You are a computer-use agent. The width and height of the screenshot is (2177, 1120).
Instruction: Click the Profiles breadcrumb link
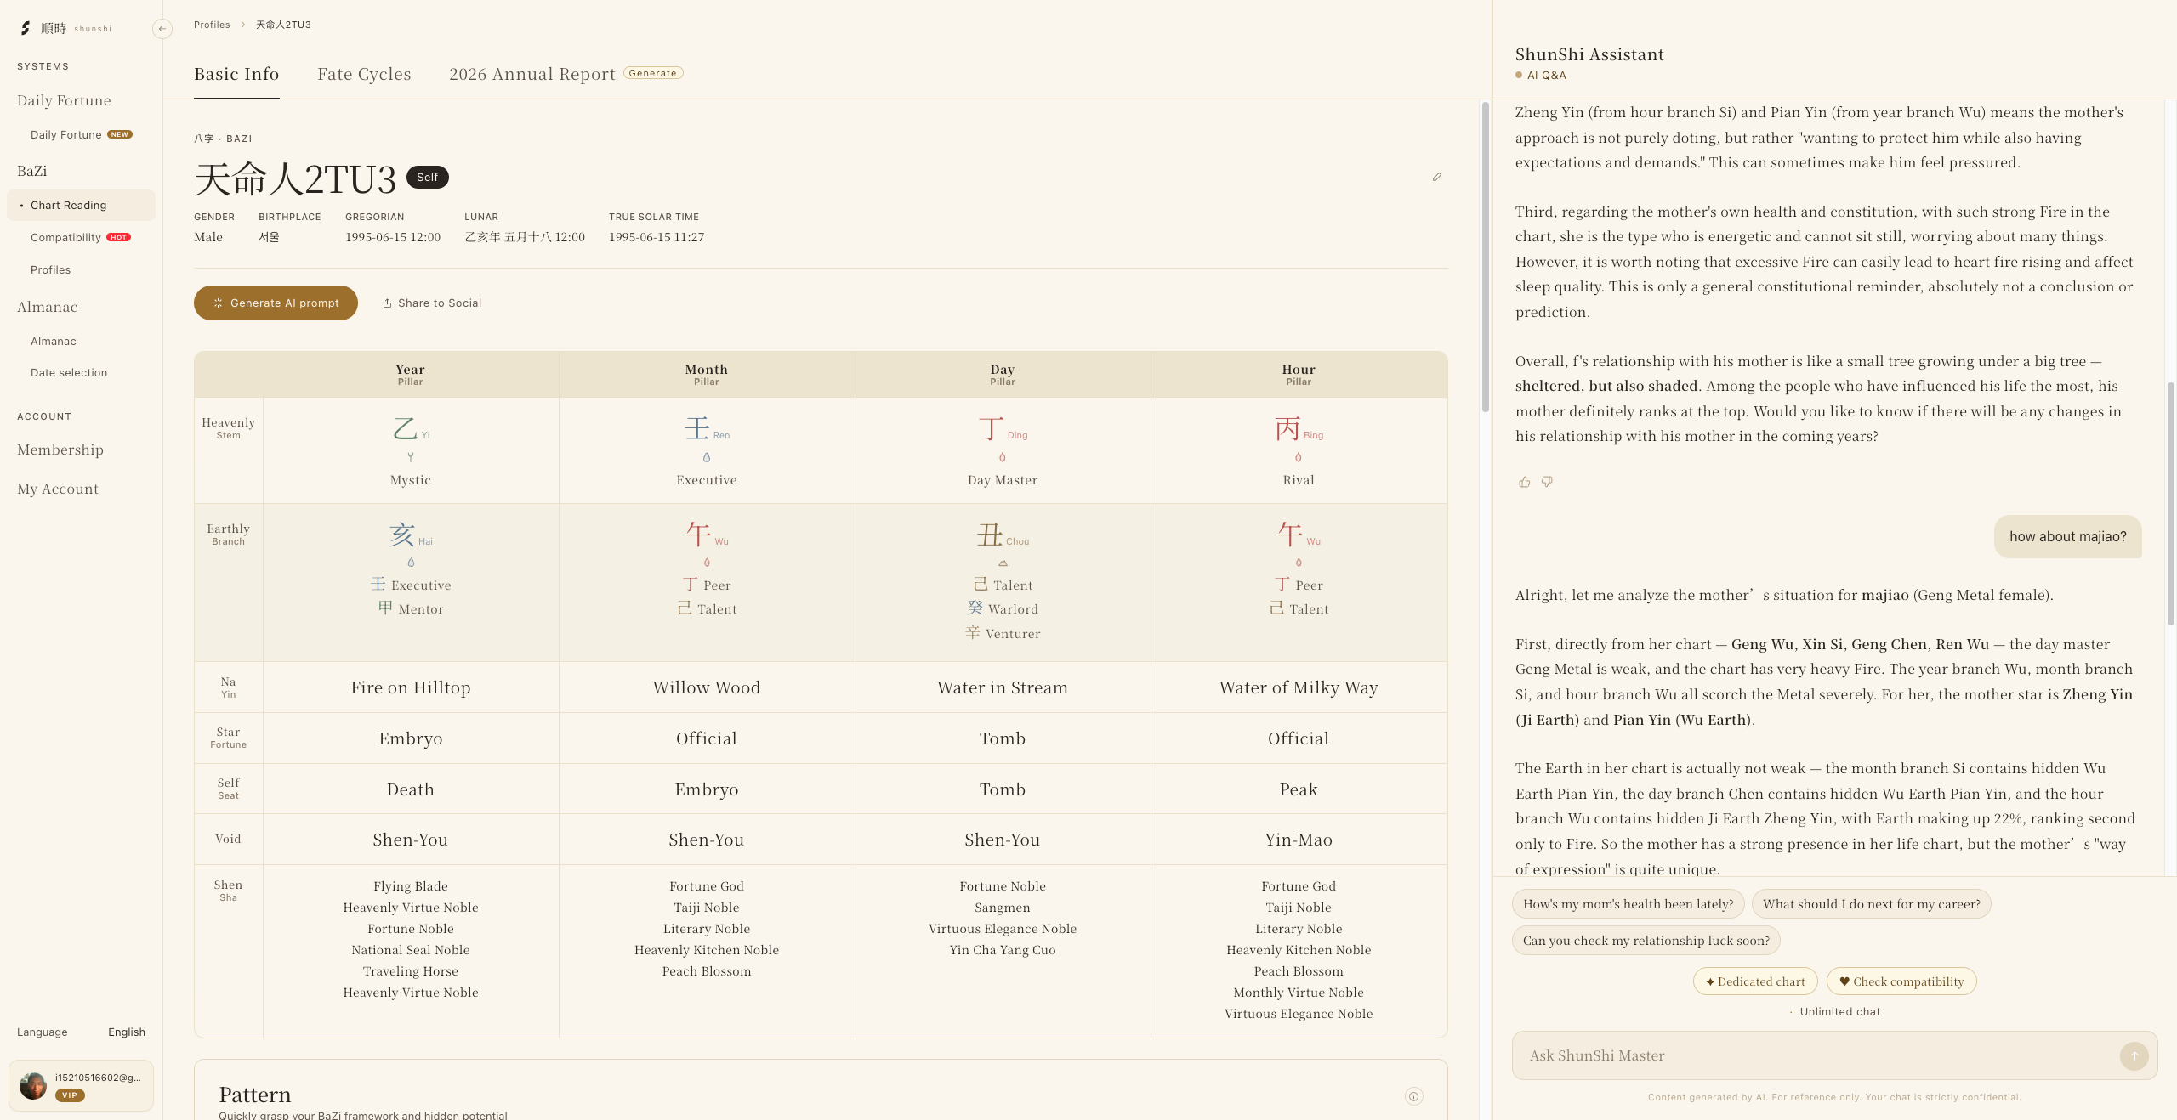212,25
